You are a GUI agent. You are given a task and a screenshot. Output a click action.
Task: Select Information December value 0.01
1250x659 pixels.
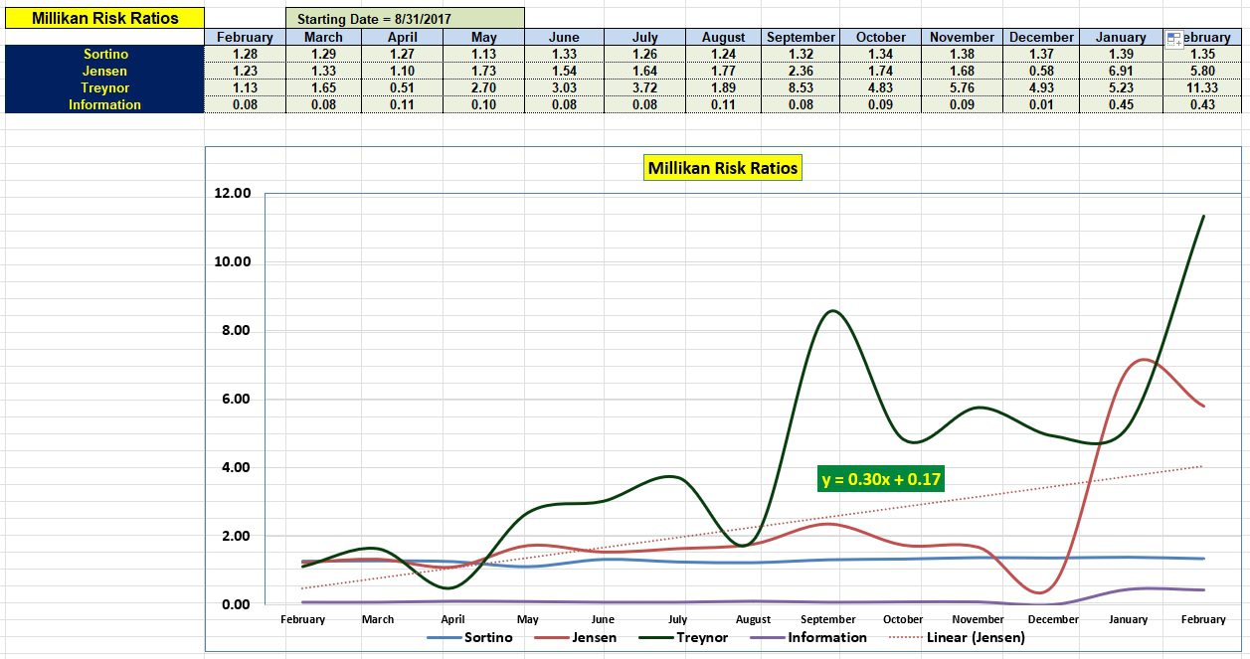click(1042, 104)
